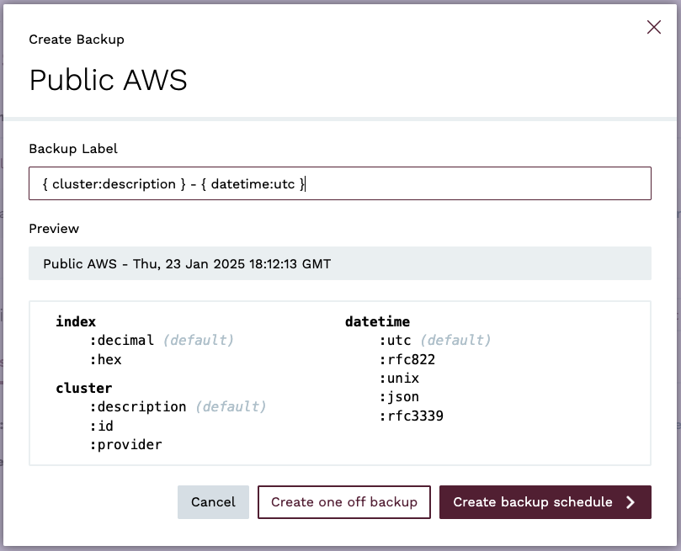Select the datetime:json format
The image size is (681, 551).
400,397
